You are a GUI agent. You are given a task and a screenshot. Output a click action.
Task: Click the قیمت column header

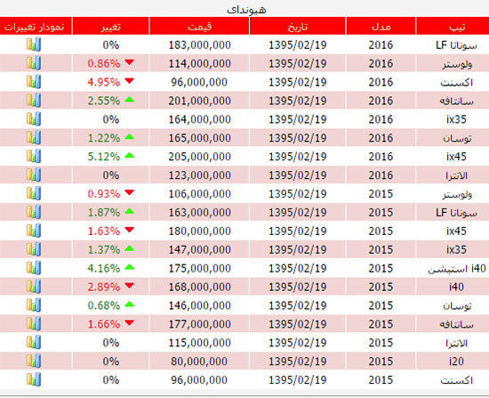coord(199,26)
